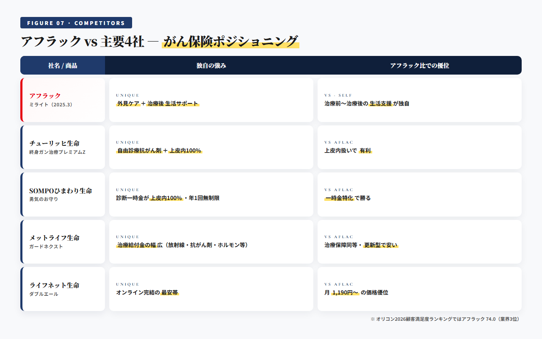Click the highlighted 外見ケア text
542x339 pixels.
coord(128,103)
